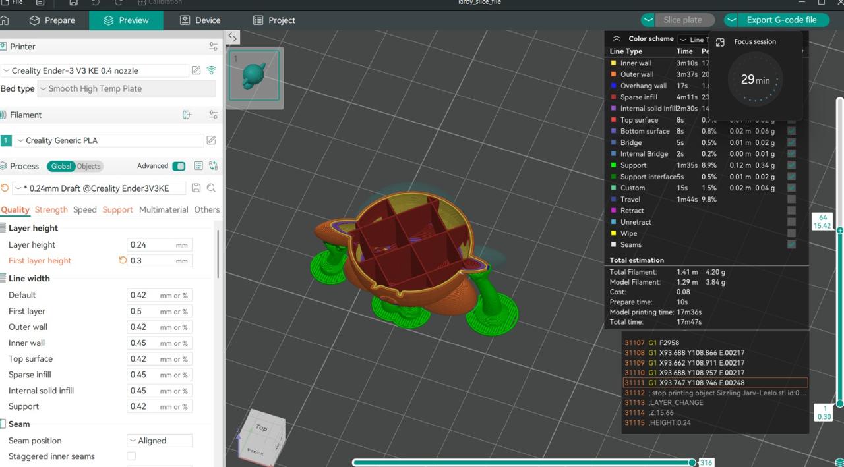This screenshot has width=844, height=467.
Task: Collapse the Color scheme legend panel
Action: [x=617, y=39]
